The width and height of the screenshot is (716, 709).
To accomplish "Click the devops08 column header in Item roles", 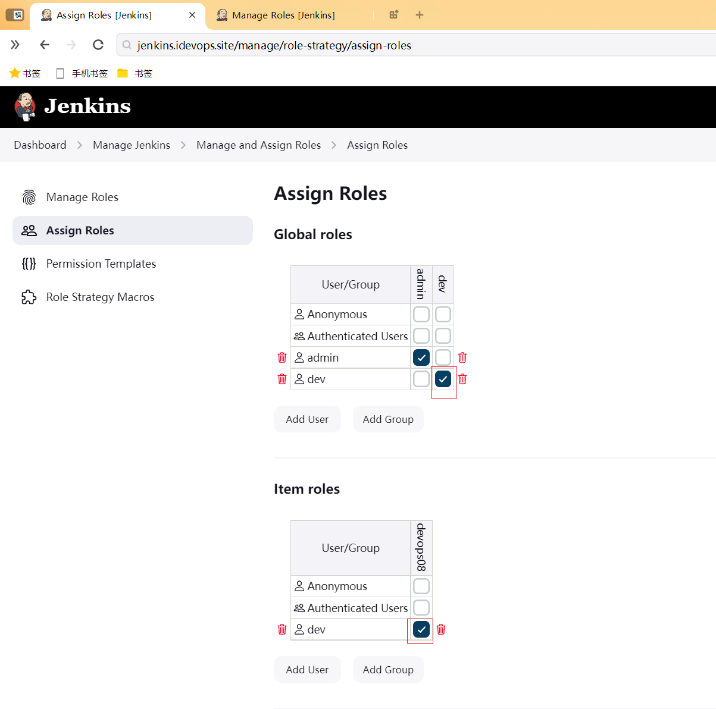I will [421, 548].
